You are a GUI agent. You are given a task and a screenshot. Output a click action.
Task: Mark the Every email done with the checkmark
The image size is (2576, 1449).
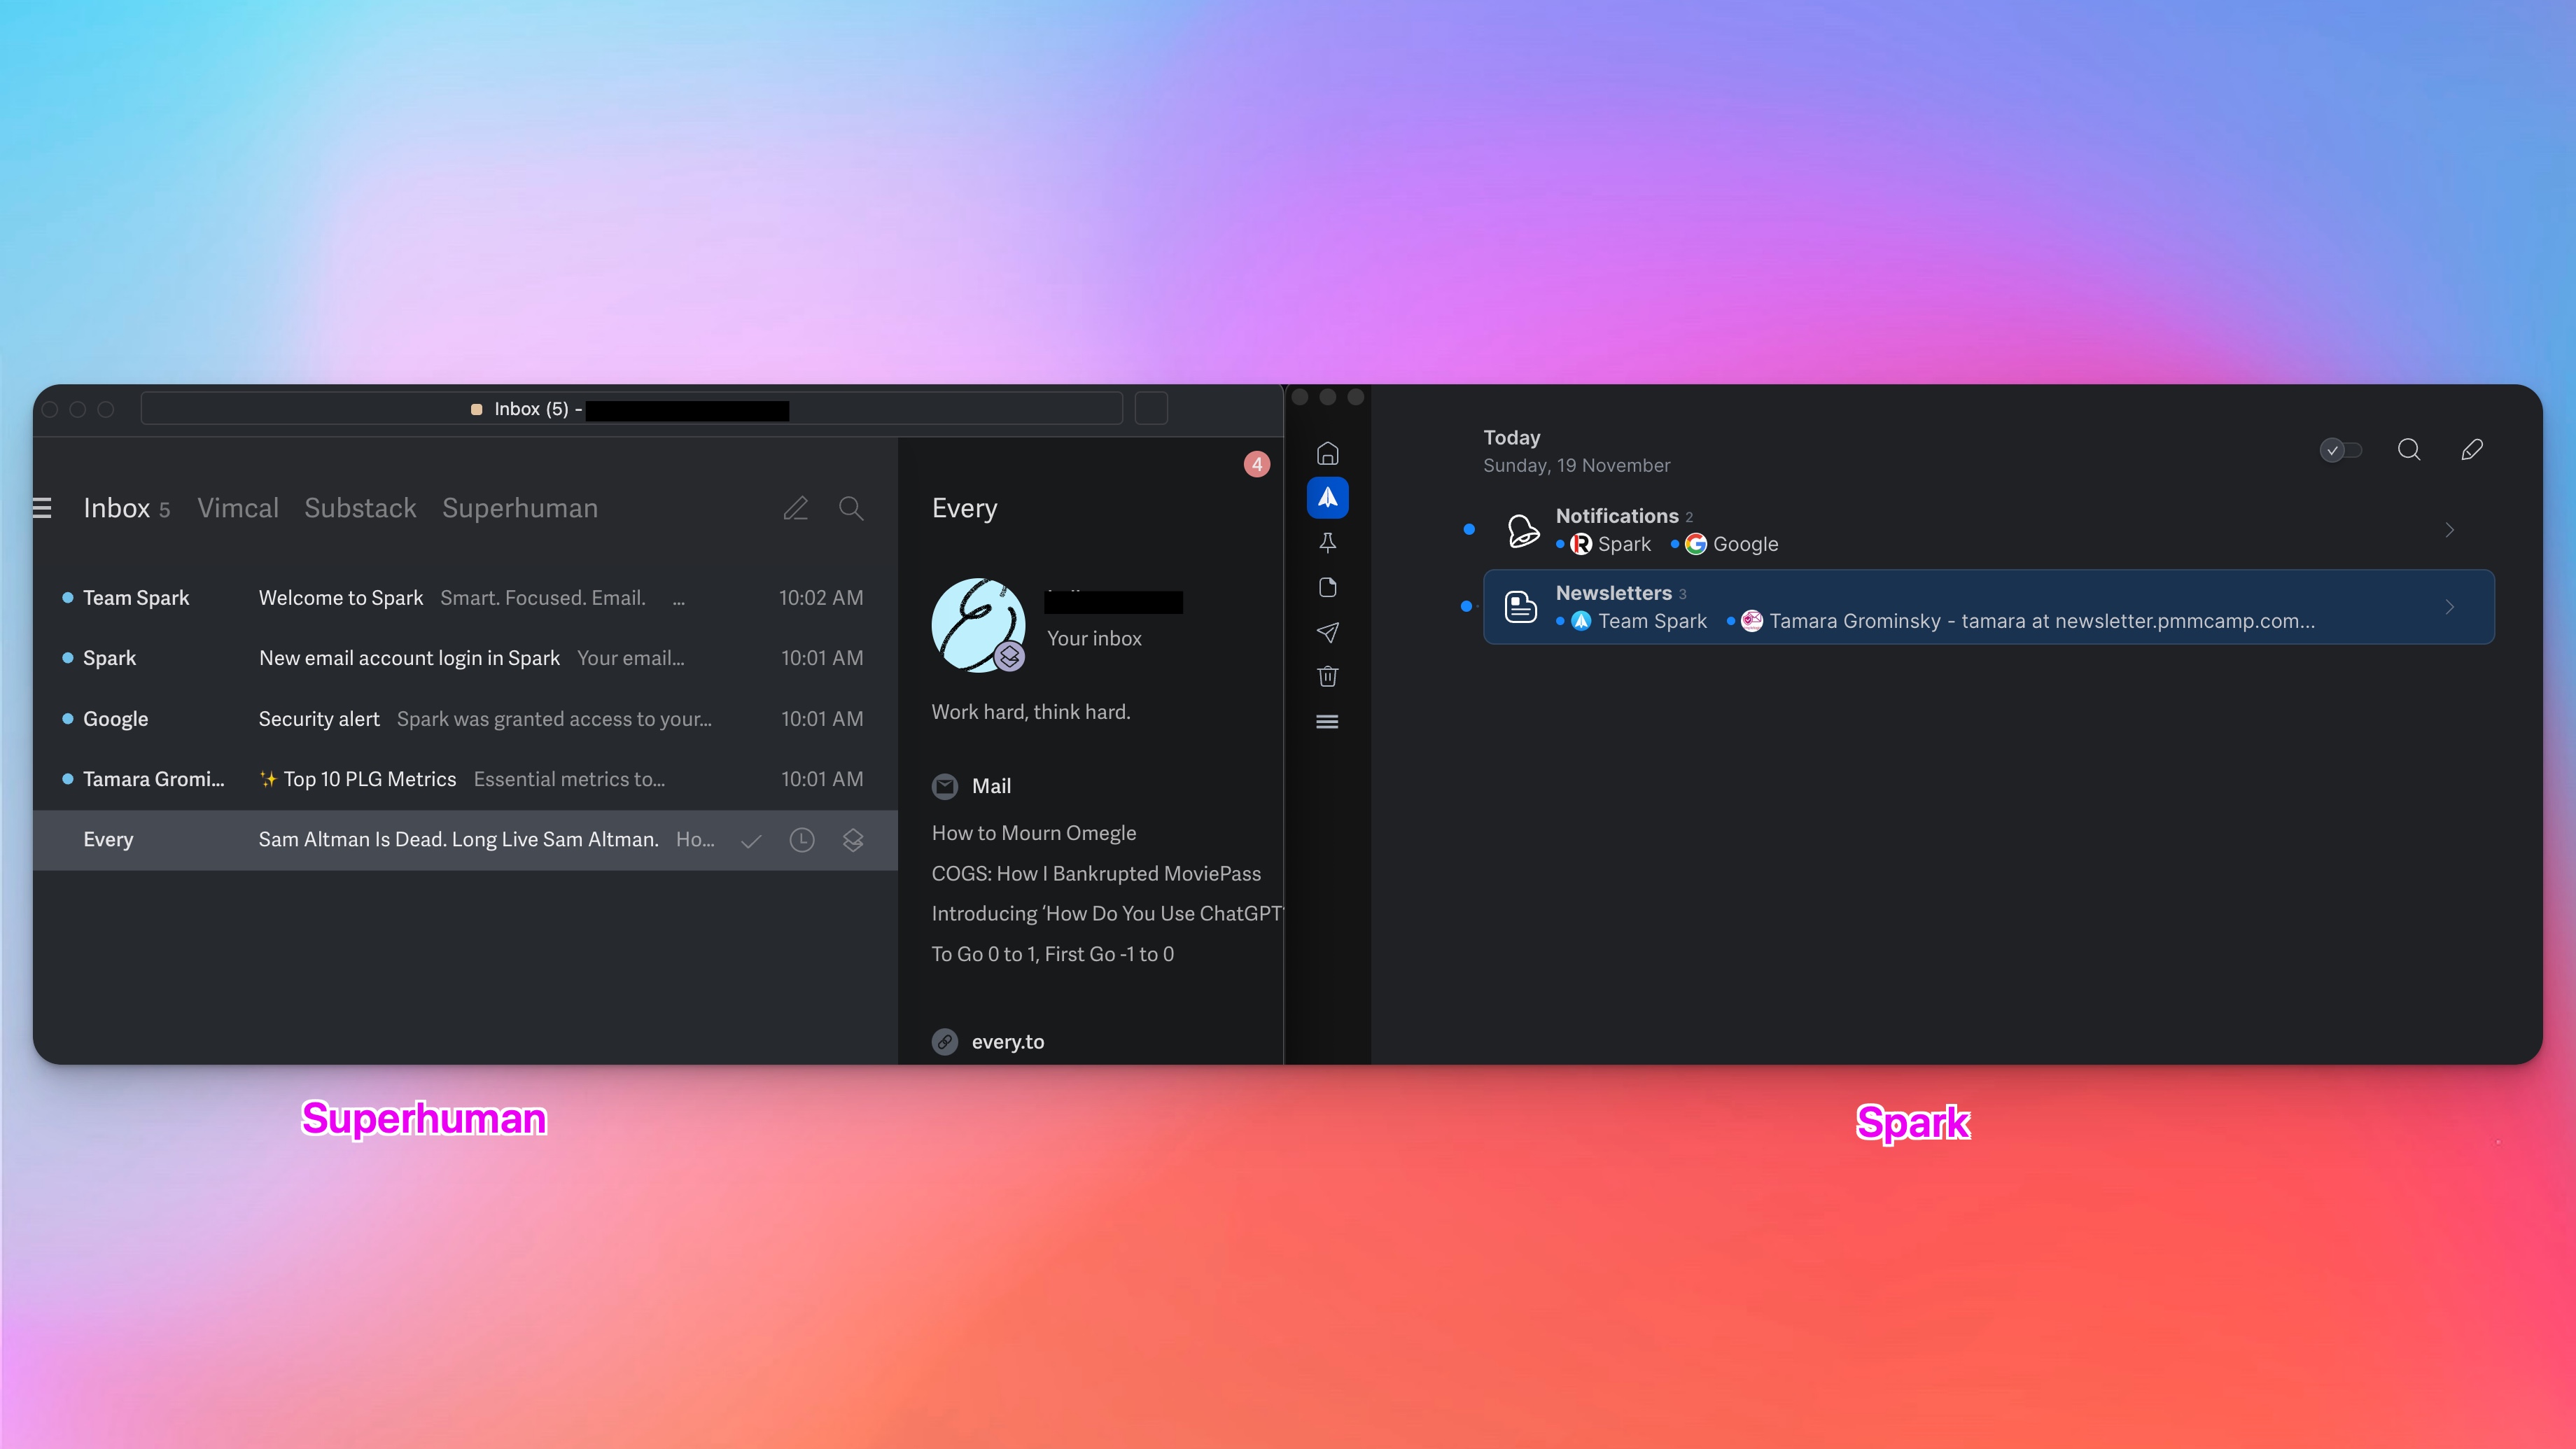751,841
